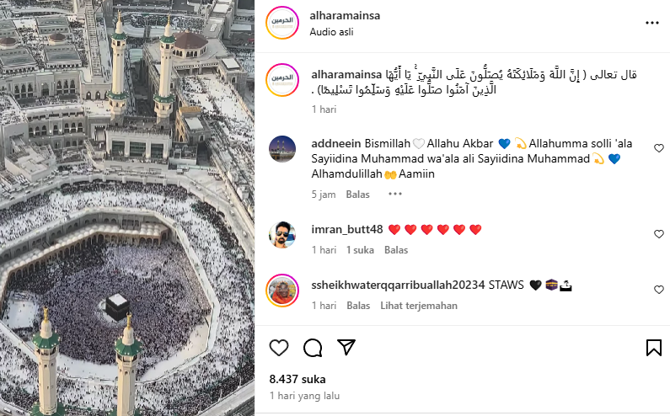View the 1 suka on imran_butt48's comment

[360, 250]
